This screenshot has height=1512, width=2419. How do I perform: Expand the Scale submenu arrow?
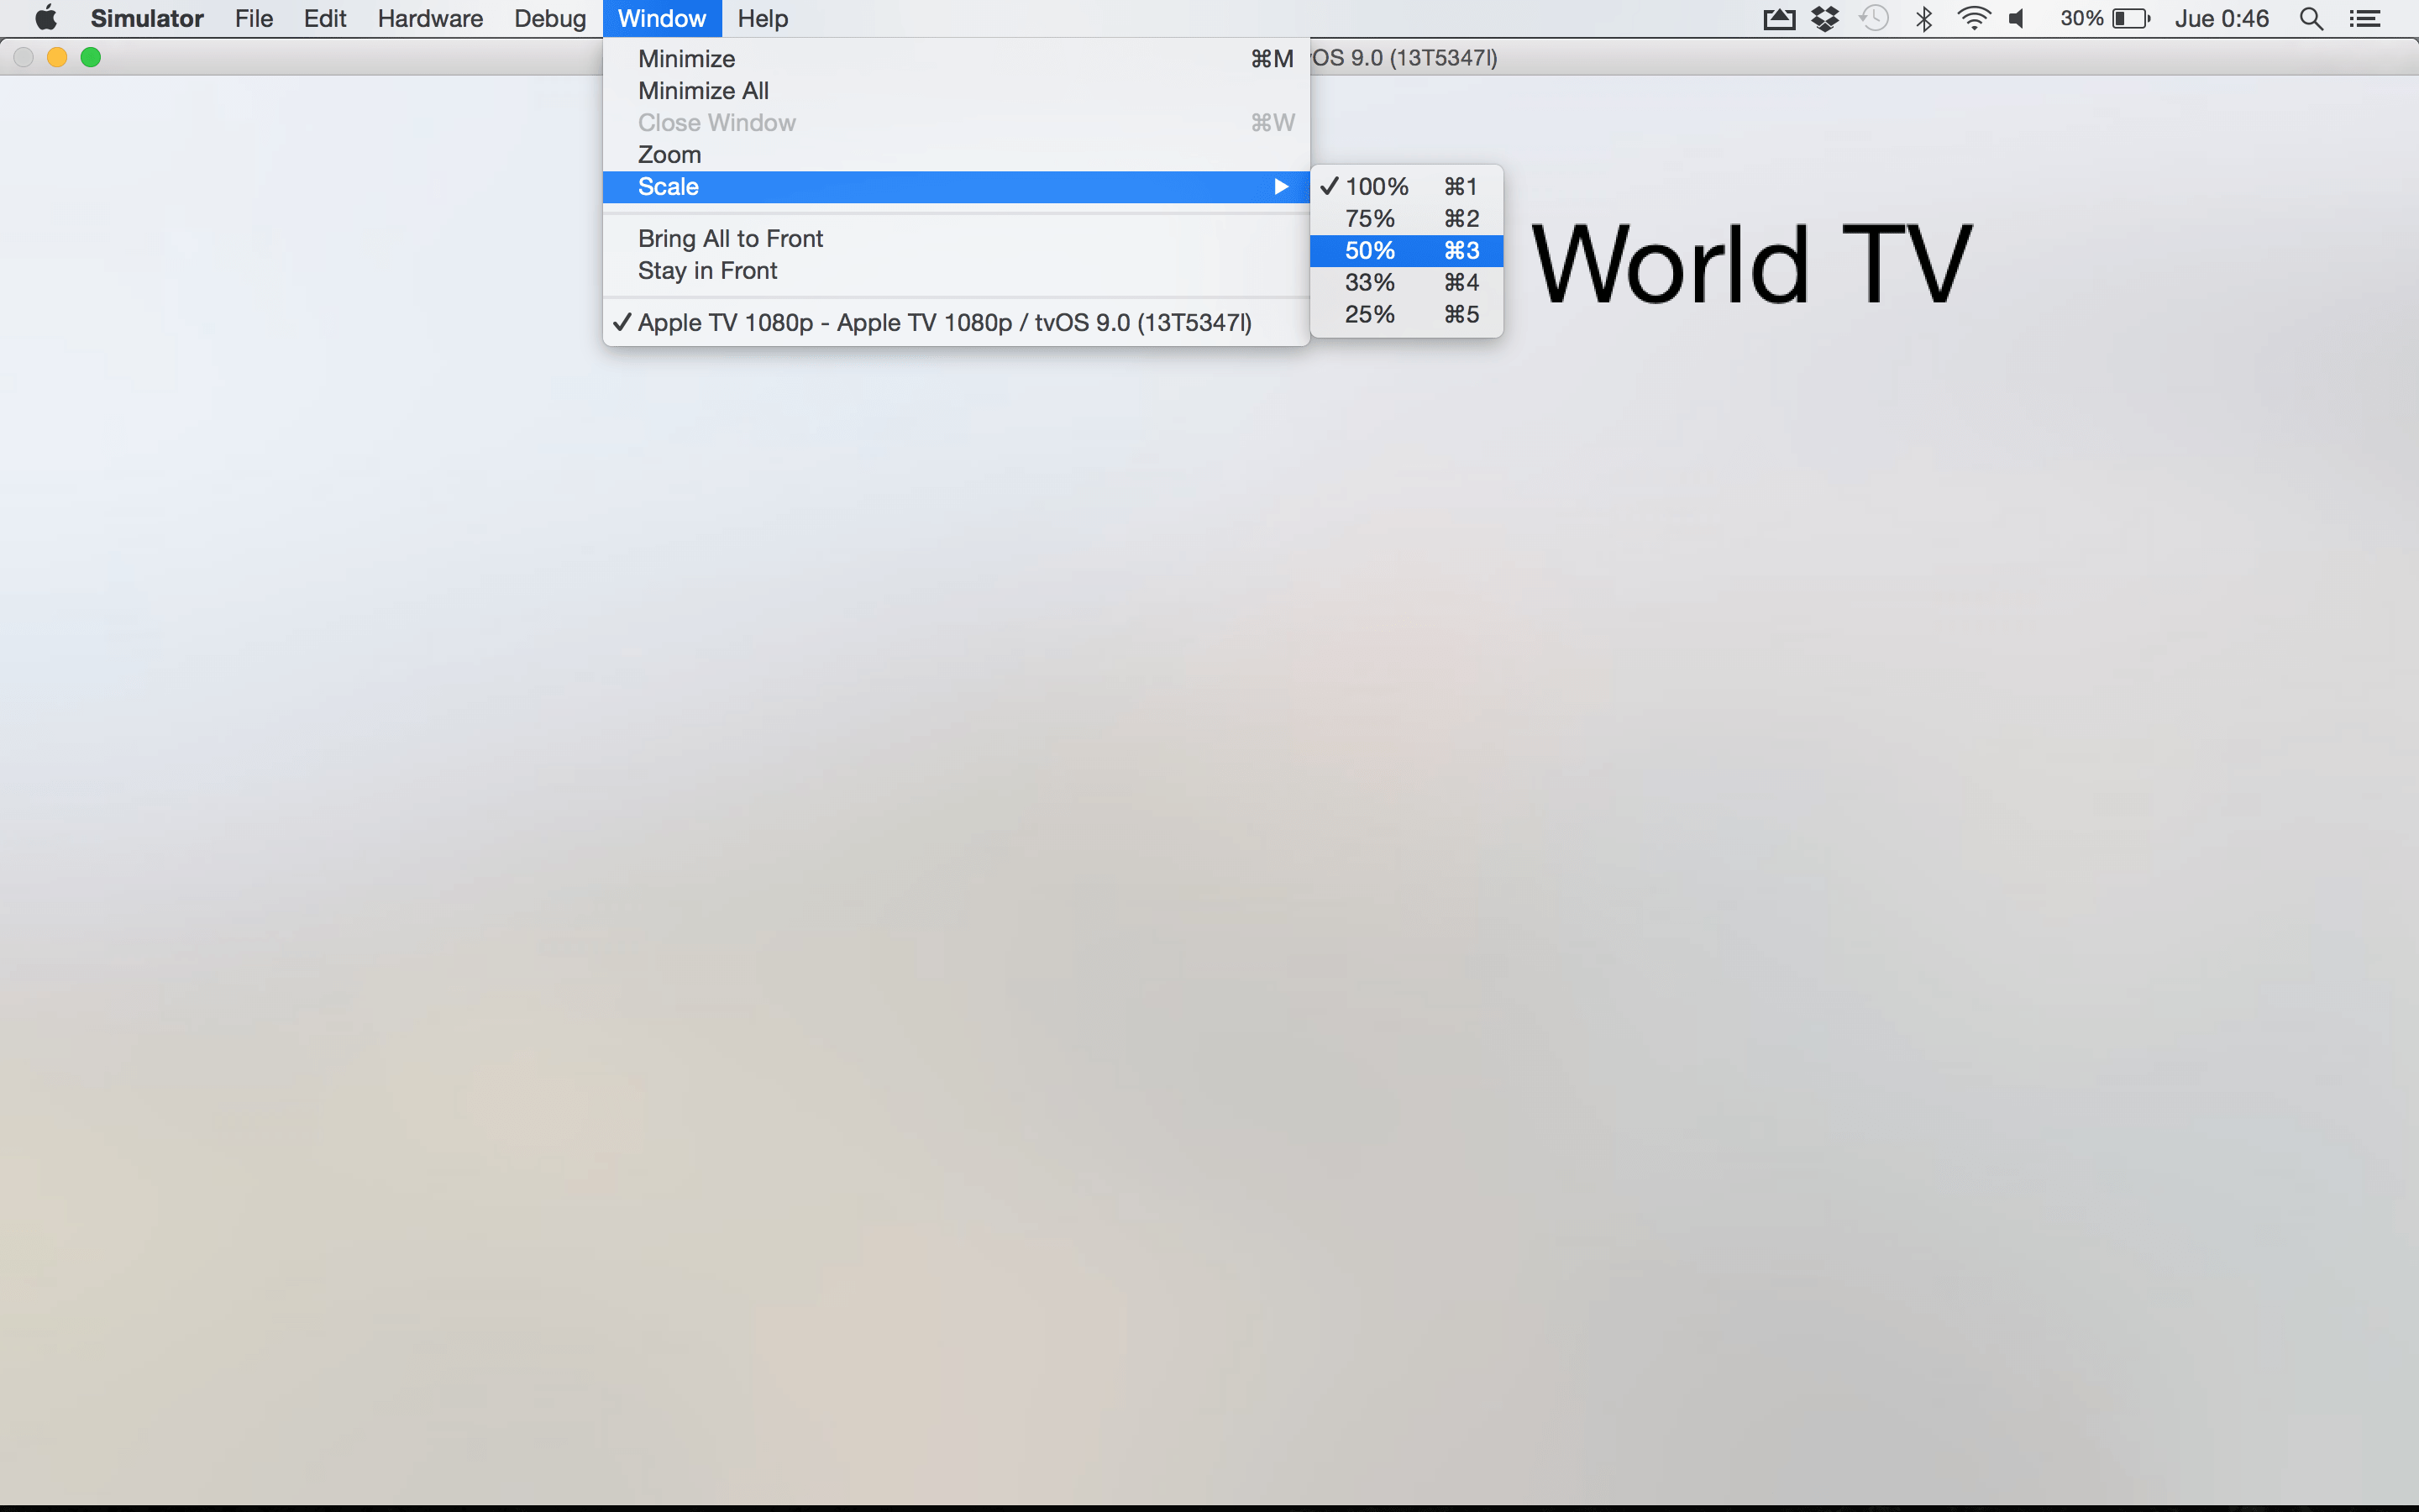pos(1280,187)
